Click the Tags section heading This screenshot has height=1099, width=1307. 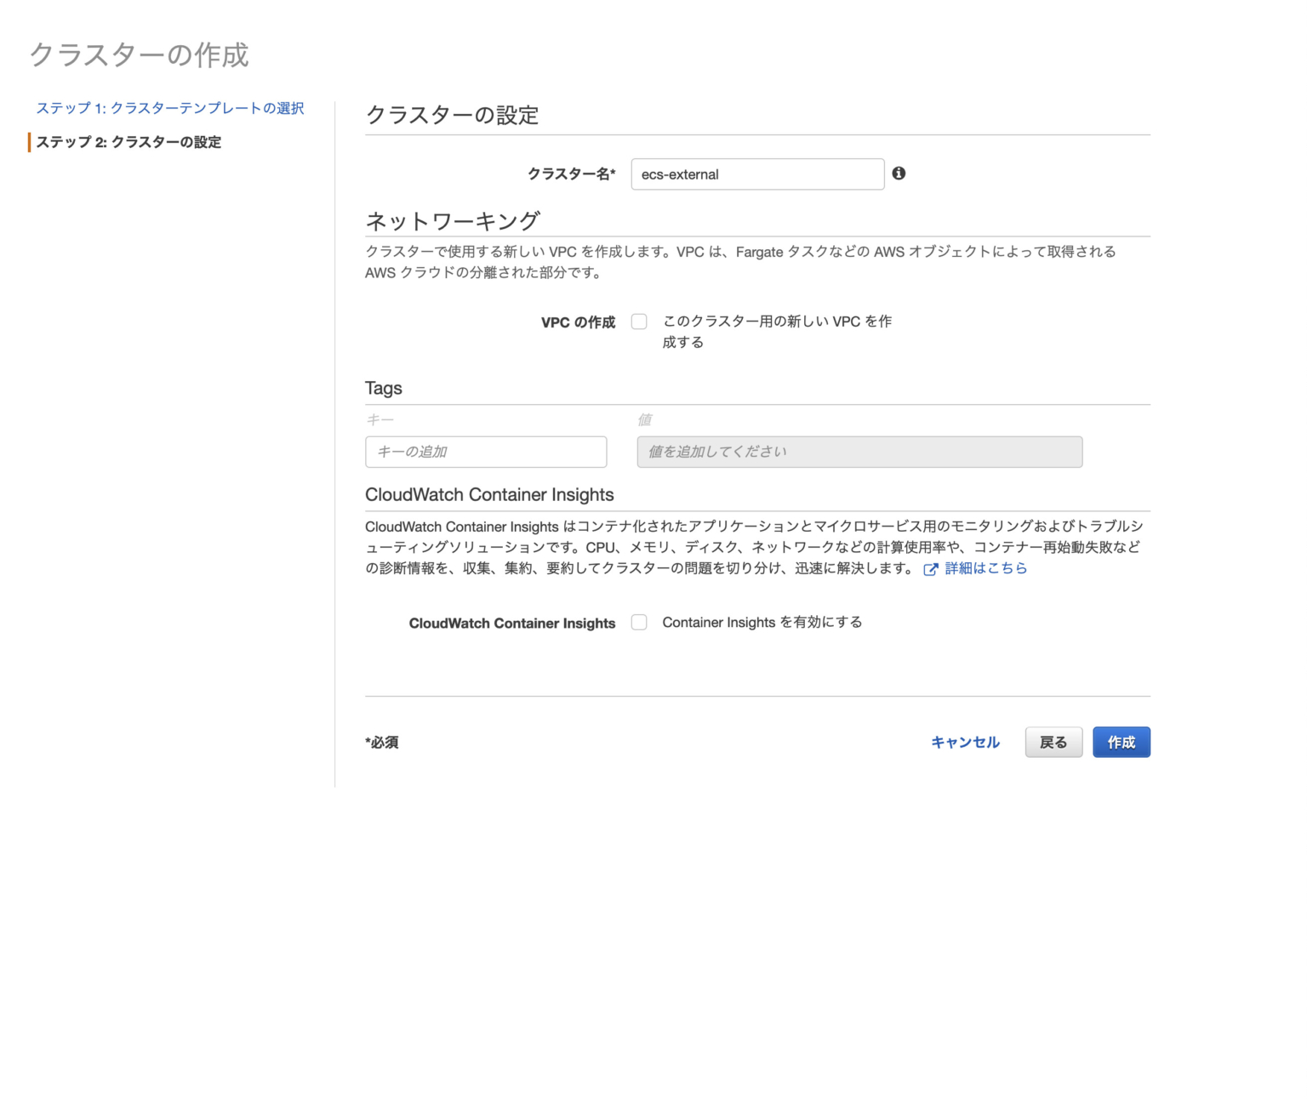[383, 388]
